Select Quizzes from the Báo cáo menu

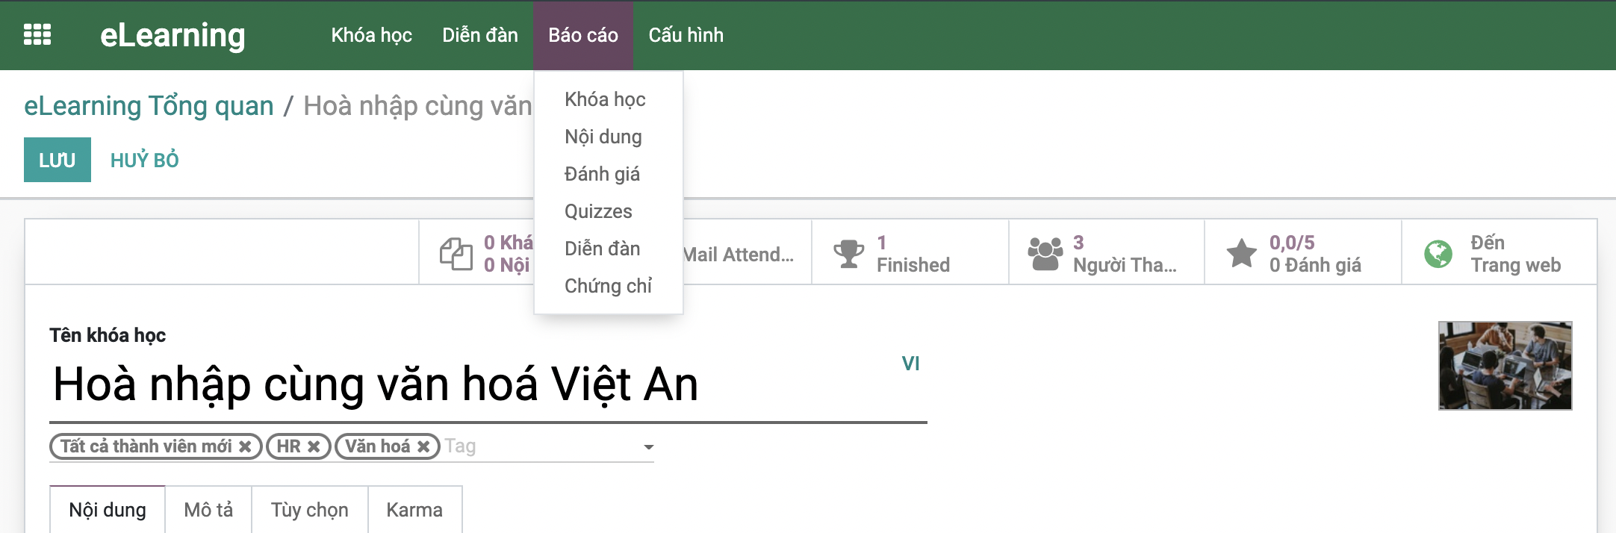(597, 211)
